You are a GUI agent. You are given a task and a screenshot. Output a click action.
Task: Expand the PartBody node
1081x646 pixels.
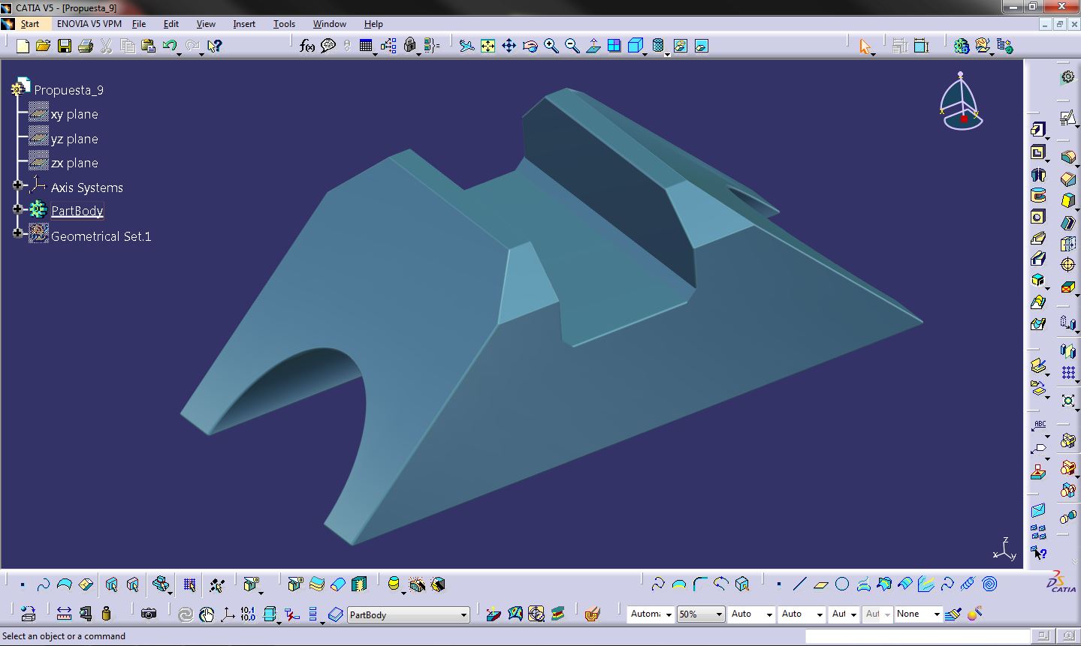coord(17,209)
